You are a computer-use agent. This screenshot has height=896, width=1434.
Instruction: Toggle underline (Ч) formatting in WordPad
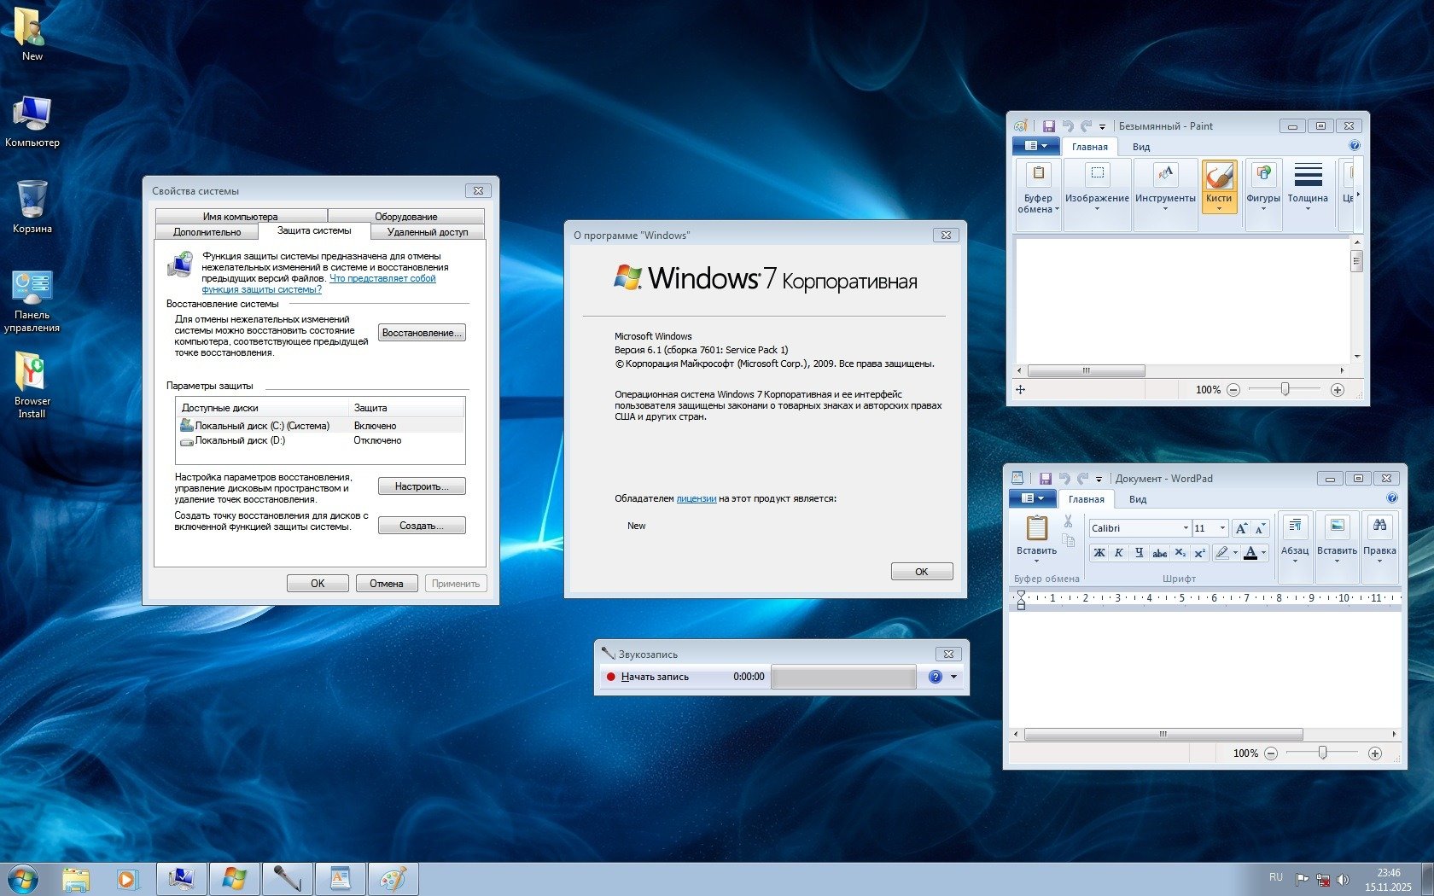1139,553
